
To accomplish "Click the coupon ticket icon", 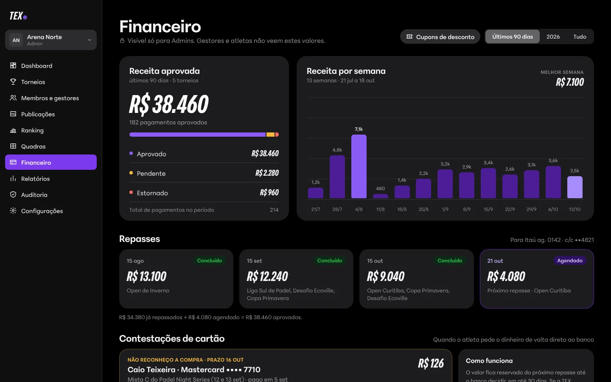I will point(409,37).
